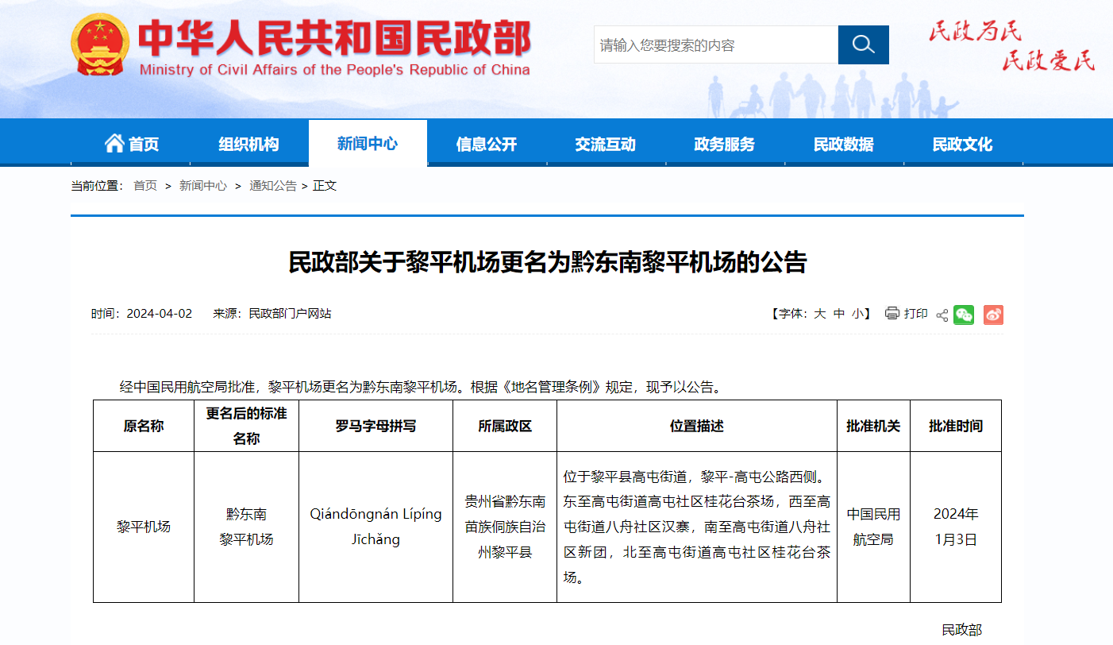Click the 更名后的标准名称 table header
Image resolution: width=1113 pixels, height=645 pixels.
point(246,426)
